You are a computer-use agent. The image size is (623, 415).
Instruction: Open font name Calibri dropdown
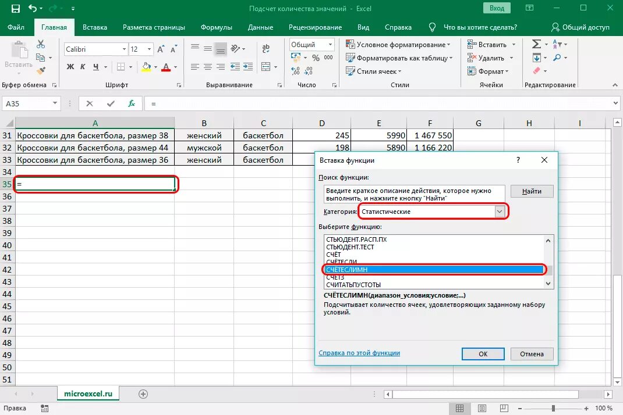(124, 49)
